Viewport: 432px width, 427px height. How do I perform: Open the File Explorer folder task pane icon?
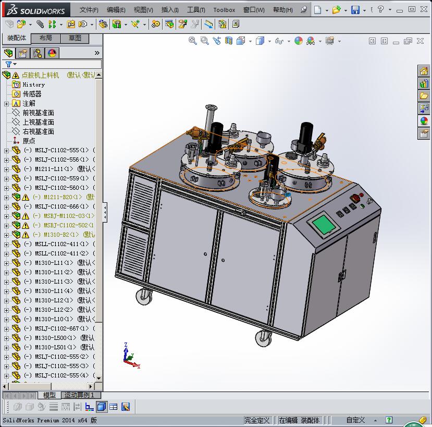424,96
